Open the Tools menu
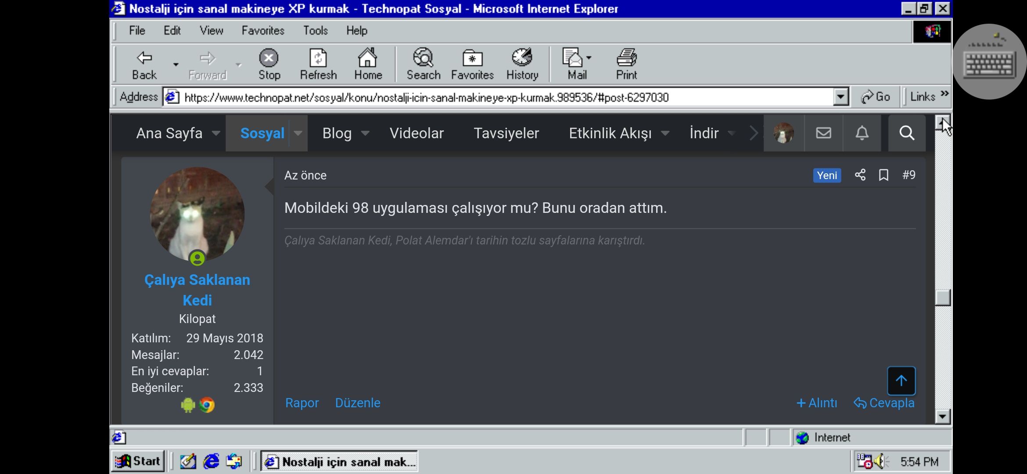The width and height of the screenshot is (1027, 474). 316,31
